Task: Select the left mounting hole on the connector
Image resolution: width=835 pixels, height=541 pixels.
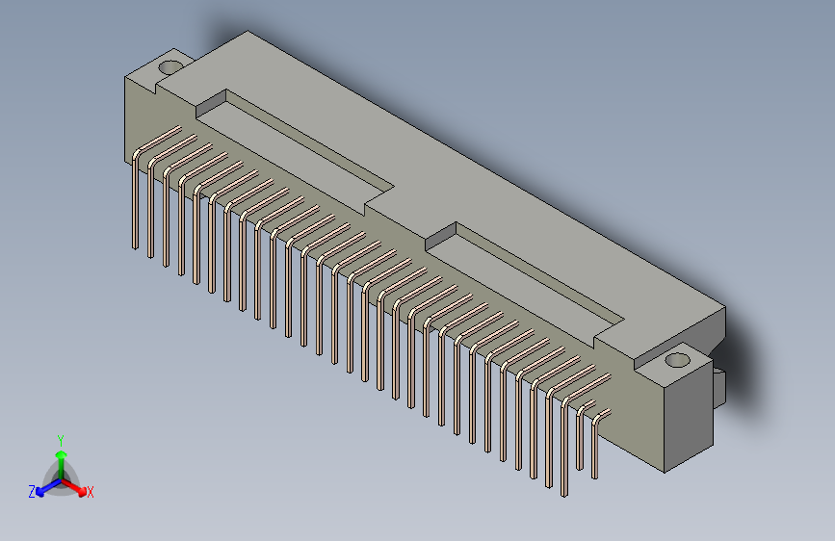Action: click(170, 67)
